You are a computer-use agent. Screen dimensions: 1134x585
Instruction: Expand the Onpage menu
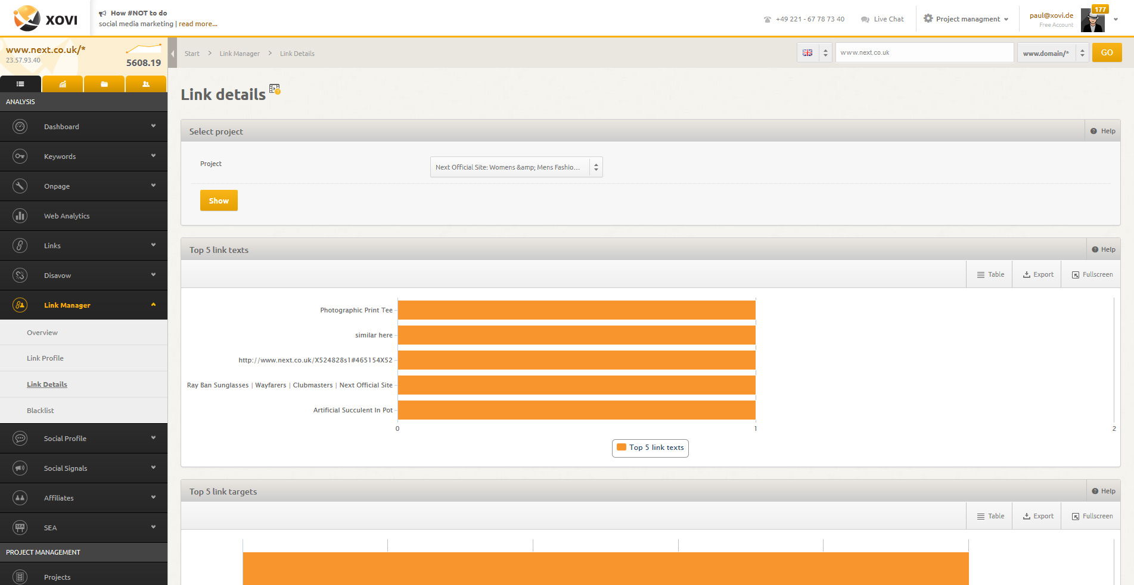pos(153,186)
